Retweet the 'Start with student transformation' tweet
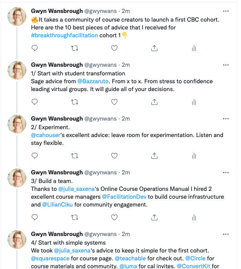The image size is (241, 269). (x=75, y=102)
